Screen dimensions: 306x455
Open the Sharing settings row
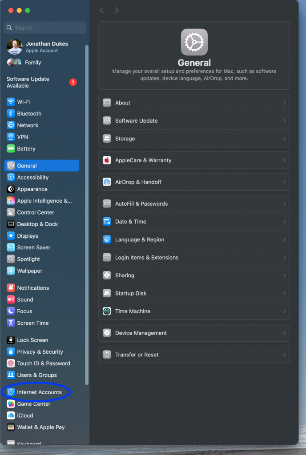click(194, 275)
